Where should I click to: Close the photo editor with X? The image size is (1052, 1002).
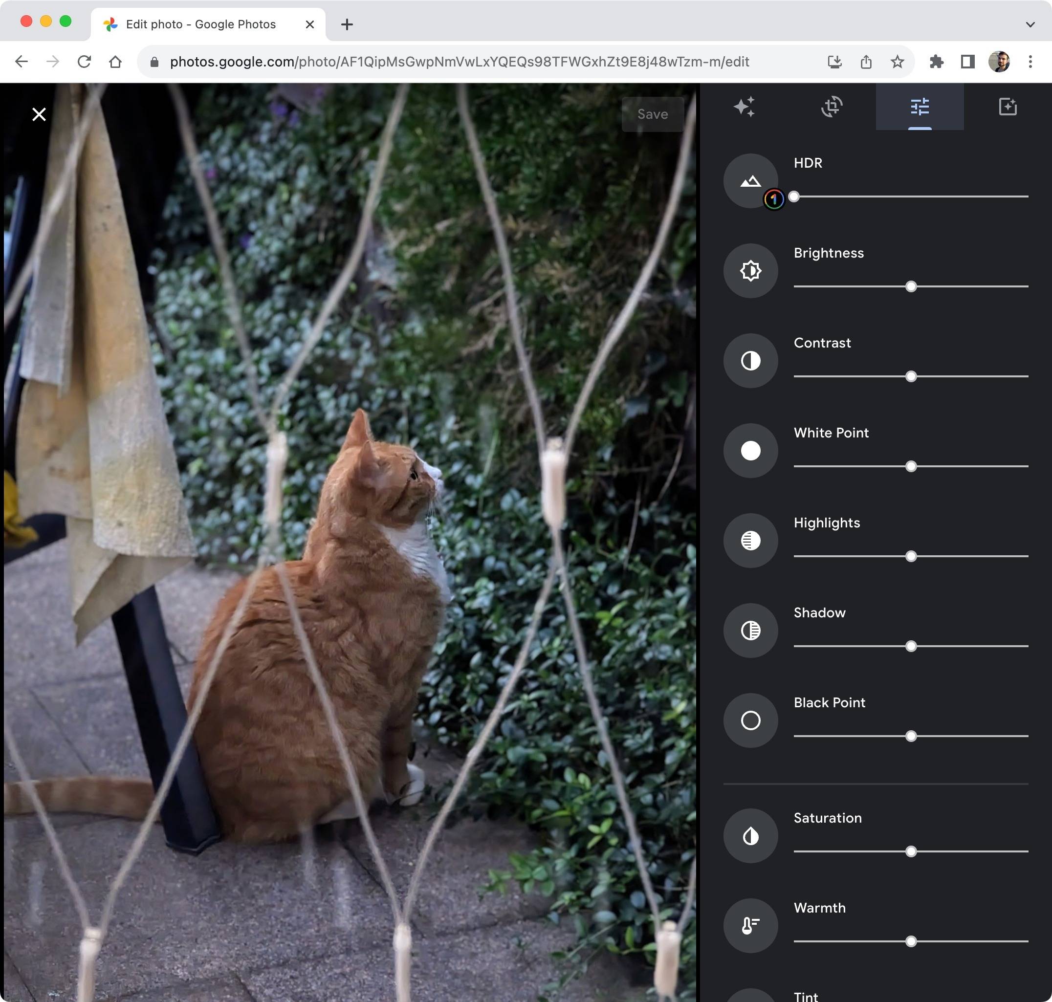click(x=39, y=114)
